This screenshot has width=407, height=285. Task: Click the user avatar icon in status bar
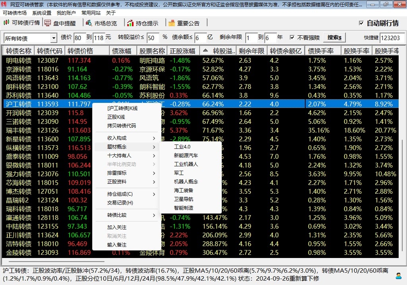pos(398,275)
